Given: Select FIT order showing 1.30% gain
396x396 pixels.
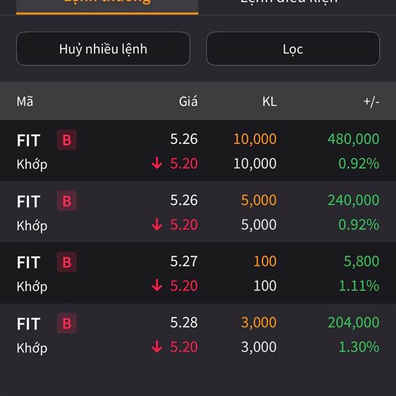Looking at the screenshot, I should coord(198,334).
